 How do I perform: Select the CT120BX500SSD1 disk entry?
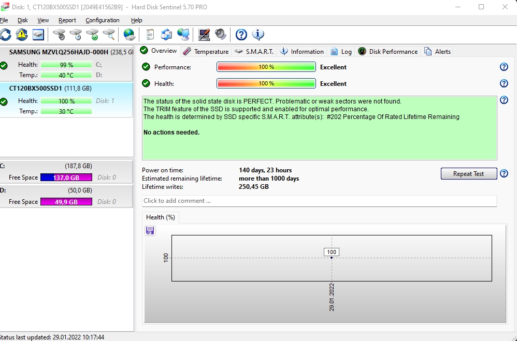click(x=66, y=100)
